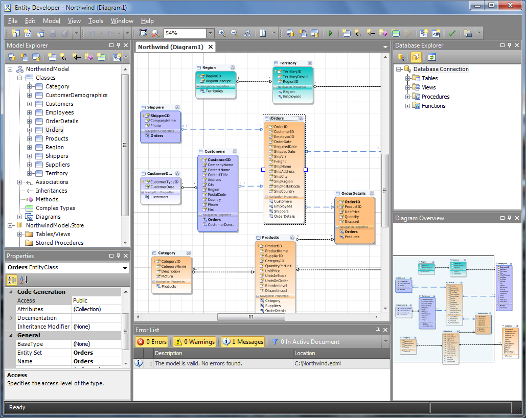Click the Properties grid vertical scrollbar thumb
The width and height of the screenshot is (526, 418).
tap(126, 332)
